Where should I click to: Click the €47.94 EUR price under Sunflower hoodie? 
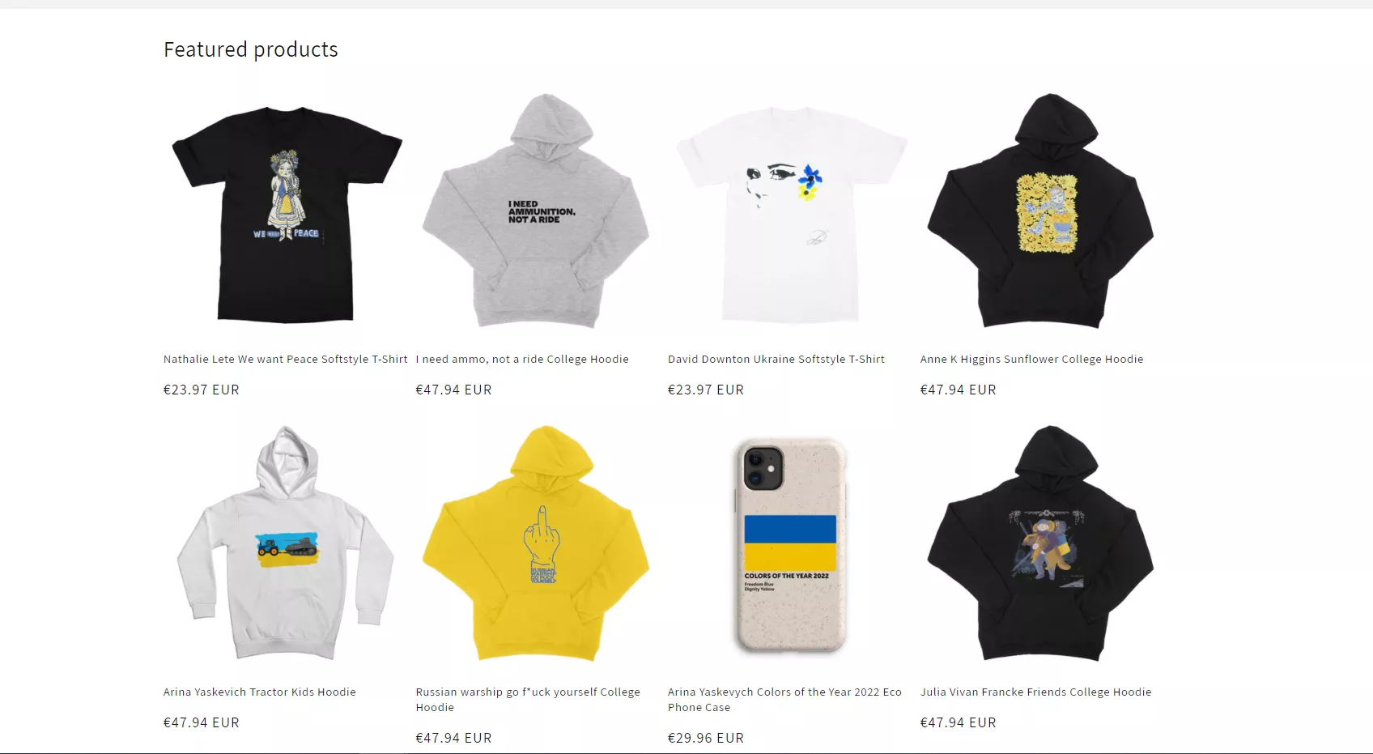click(959, 390)
